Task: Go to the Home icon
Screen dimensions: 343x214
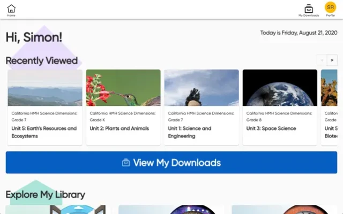Action: point(11,11)
